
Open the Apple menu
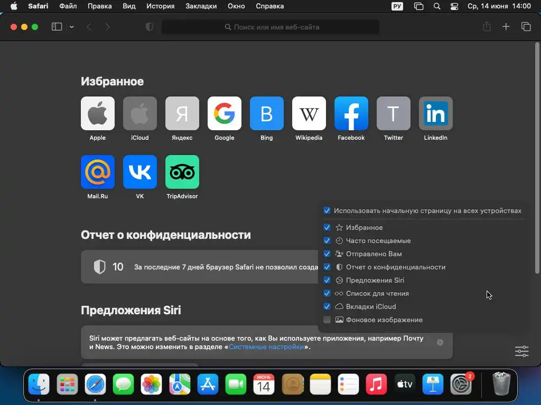(13, 6)
